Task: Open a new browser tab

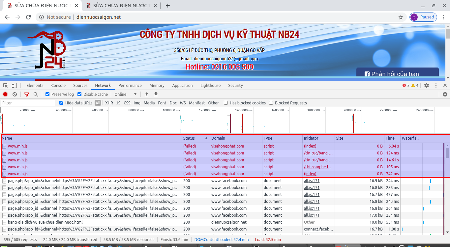Action: (x=168, y=6)
